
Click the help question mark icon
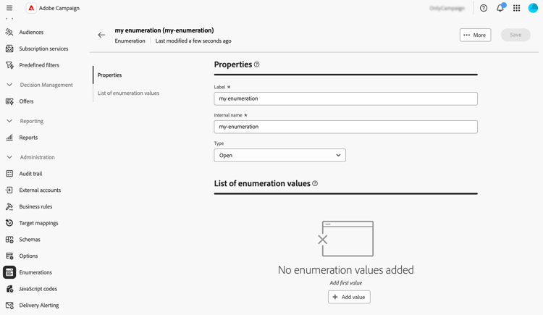click(484, 8)
